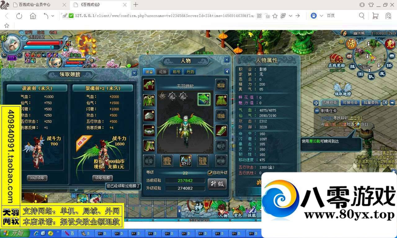Screen dimensions: 397x238
Task: Click the 38级领取 button
Action: coord(37,178)
